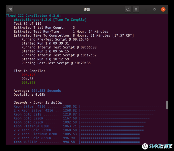Click the 'Test 82 of 119' line
Viewport: 174px width, 151px height.
[x=27, y=24]
